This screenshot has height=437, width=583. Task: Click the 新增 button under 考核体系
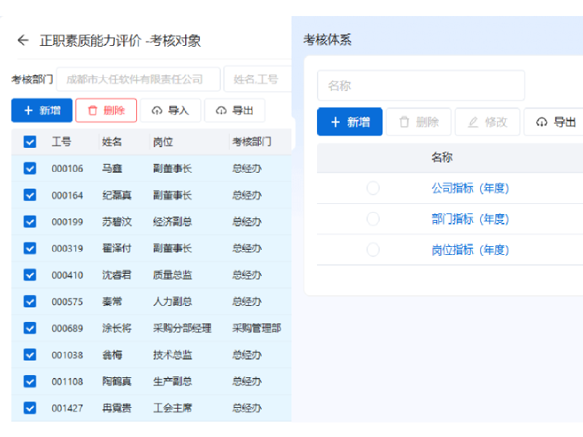[x=350, y=122]
